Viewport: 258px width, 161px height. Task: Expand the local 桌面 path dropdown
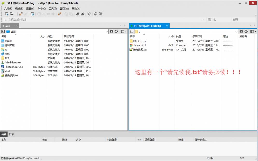point(107,32)
